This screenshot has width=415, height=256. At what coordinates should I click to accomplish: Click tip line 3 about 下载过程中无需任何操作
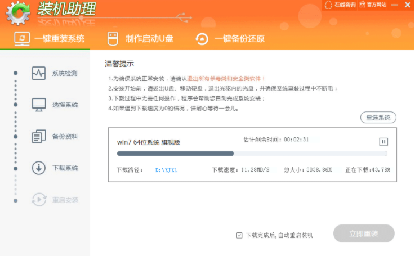pos(186,98)
